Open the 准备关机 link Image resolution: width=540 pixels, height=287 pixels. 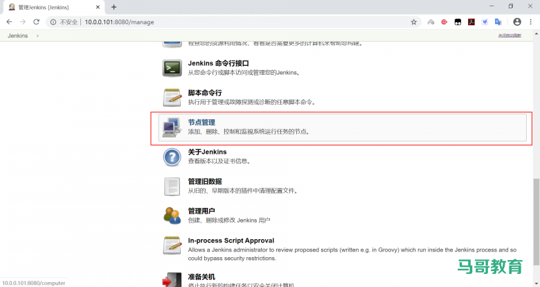tap(201, 277)
